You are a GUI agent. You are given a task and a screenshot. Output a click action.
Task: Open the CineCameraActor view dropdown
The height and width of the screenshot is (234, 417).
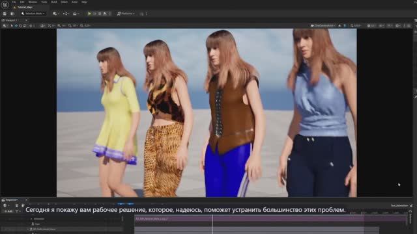[x=323, y=26]
